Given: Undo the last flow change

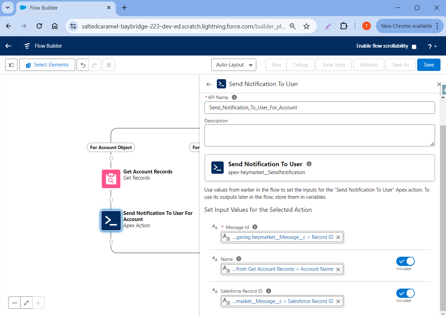Looking at the screenshot, I should [x=83, y=65].
